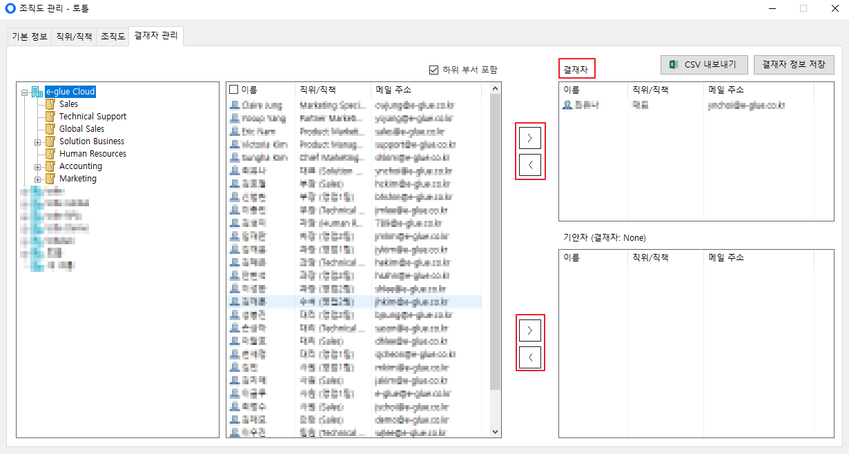Add selected user to 기안자 list arrow

click(x=529, y=330)
